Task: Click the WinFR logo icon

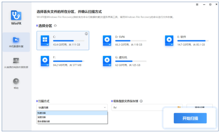Action: [x=16, y=15]
